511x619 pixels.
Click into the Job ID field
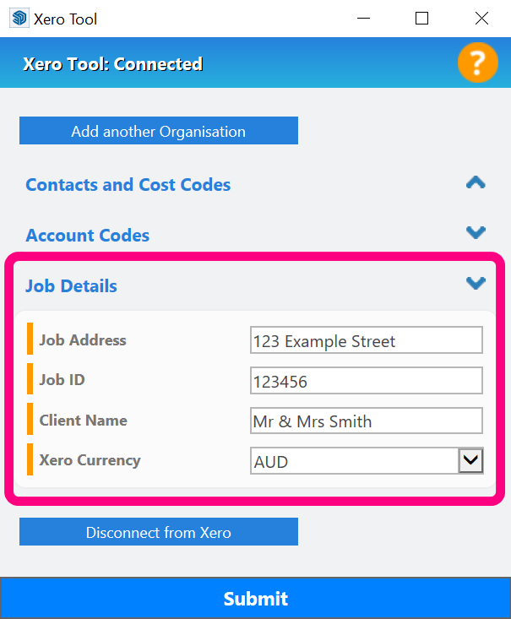[x=367, y=381]
